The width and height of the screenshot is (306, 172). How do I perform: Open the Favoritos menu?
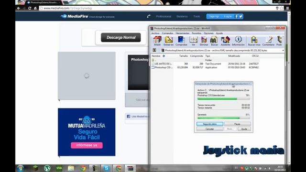coord(197,33)
